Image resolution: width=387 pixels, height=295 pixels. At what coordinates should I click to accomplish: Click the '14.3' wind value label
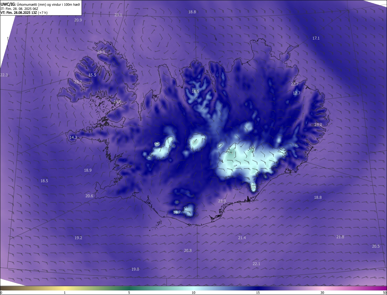point(73,137)
